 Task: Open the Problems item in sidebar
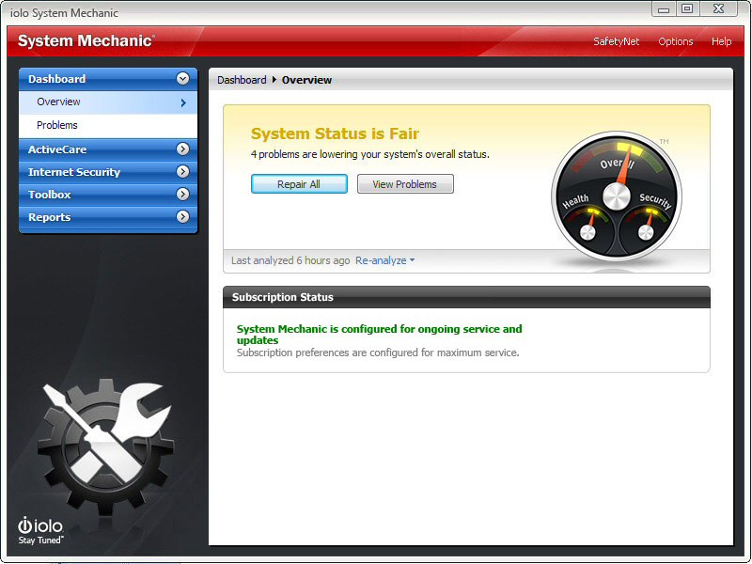click(x=108, y=125)
